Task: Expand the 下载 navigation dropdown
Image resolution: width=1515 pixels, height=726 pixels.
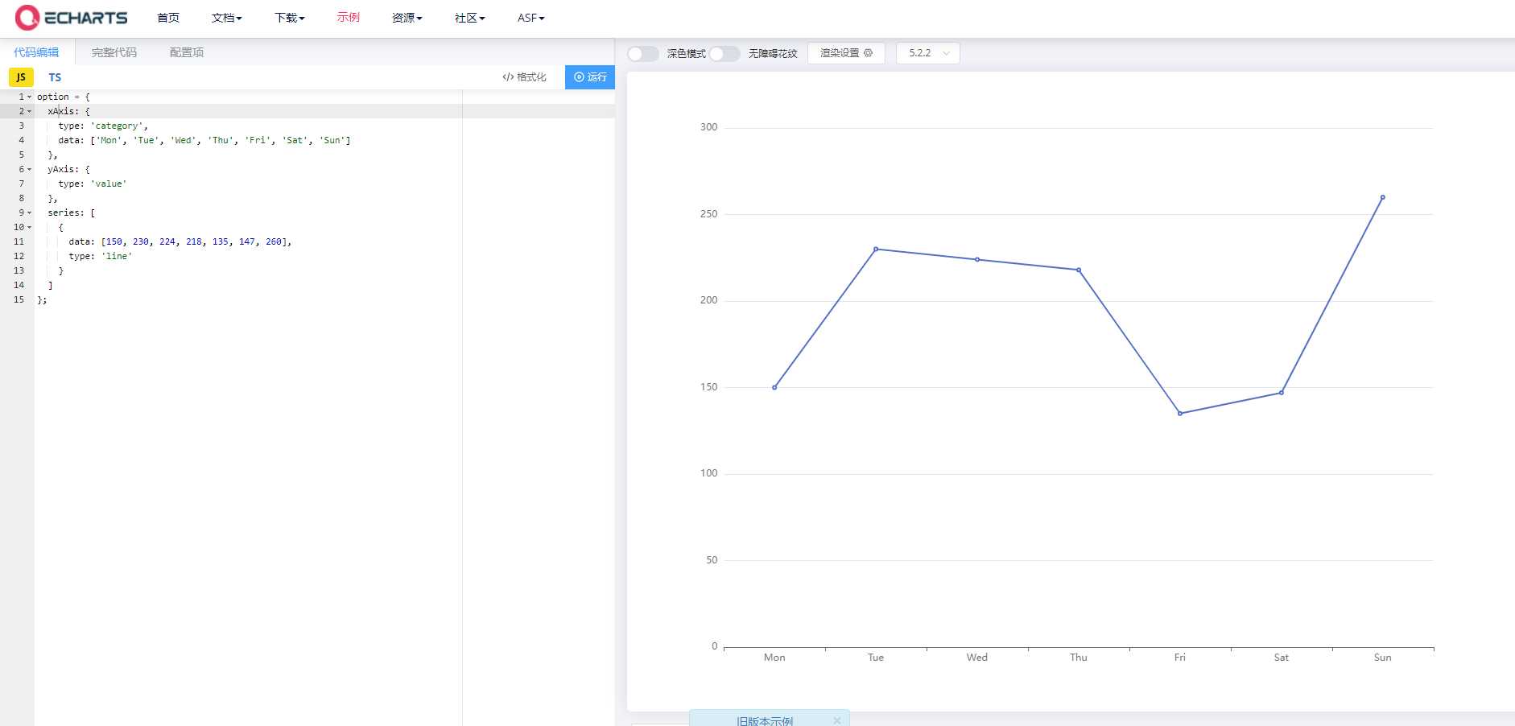Action: point(289,18)
